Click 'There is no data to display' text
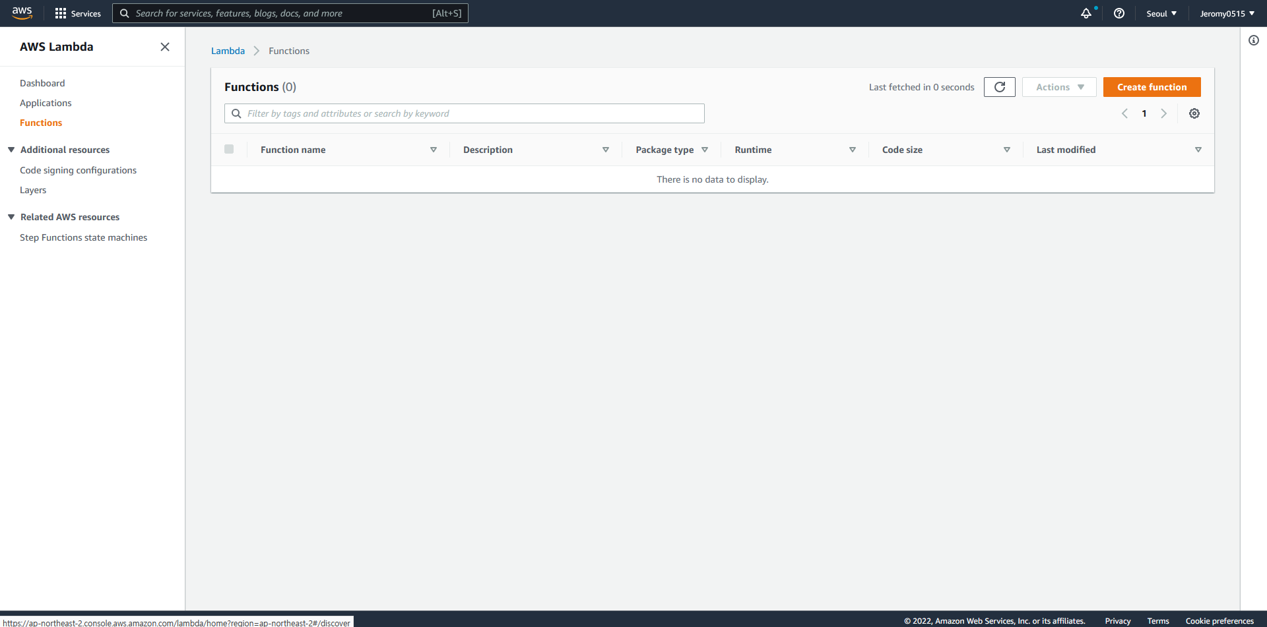This screenshot has width=1267, height=627. click(713, 179)
